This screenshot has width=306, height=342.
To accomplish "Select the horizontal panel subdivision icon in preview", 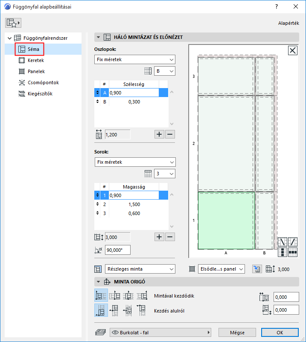I will (x=293, y=252).
